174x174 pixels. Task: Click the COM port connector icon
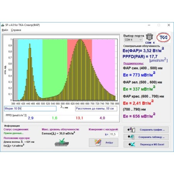[x=149, y=37]
